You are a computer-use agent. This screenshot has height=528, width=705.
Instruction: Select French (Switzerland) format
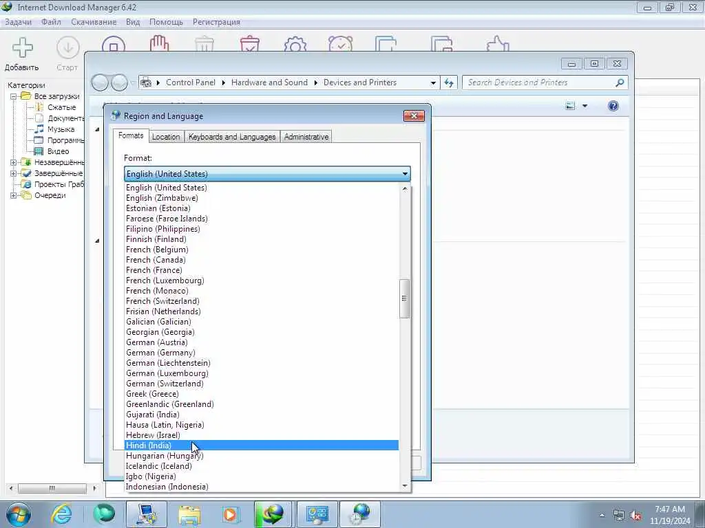262,301
